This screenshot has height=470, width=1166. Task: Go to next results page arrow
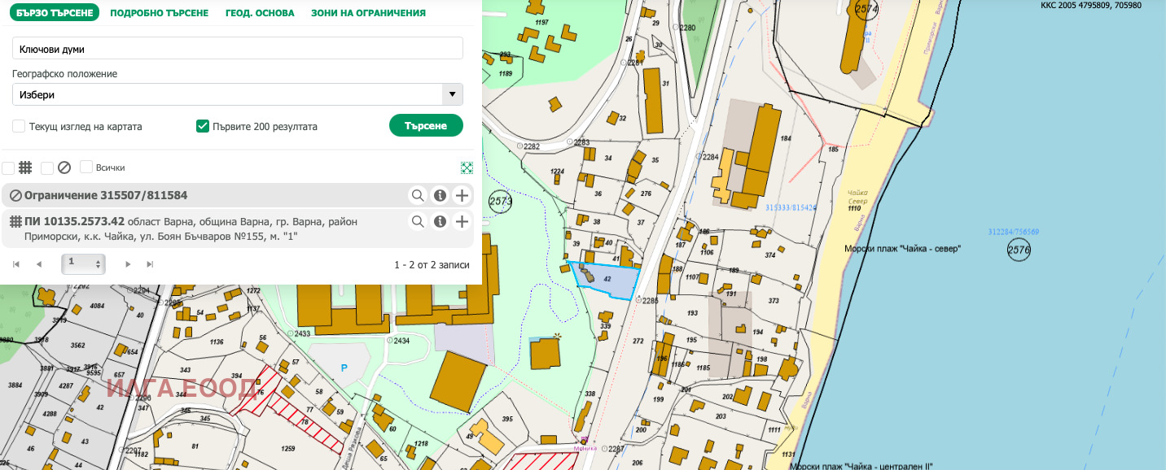128,264
